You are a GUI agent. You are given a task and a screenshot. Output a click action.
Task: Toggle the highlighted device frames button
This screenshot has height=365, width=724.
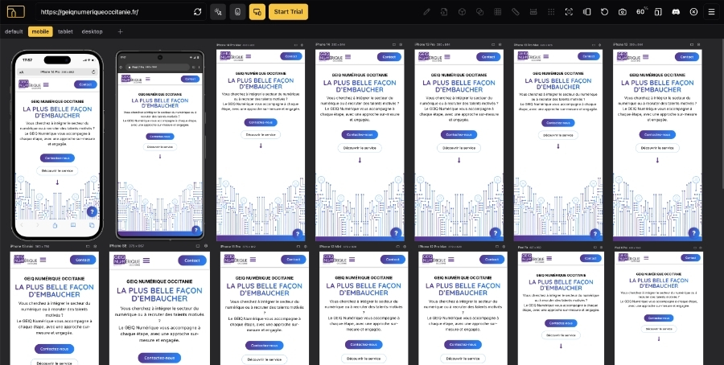(x=257, y=12)
